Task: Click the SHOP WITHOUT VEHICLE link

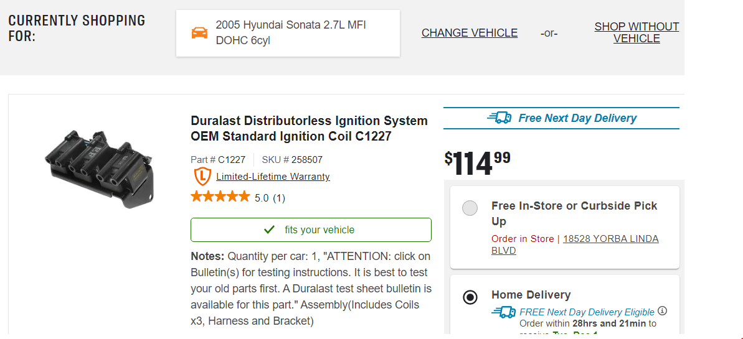Action: point(636,32)
